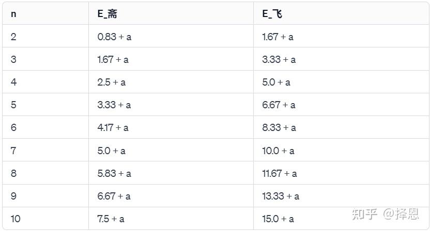Select the cell containing "0.83 + a"
The image size is (430, 231).
pyautogui.click(x=114, y=37)
